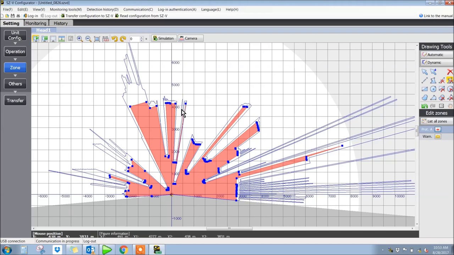Switch to the Monitoring tab

pyautogui.click(x=35, y=23)
